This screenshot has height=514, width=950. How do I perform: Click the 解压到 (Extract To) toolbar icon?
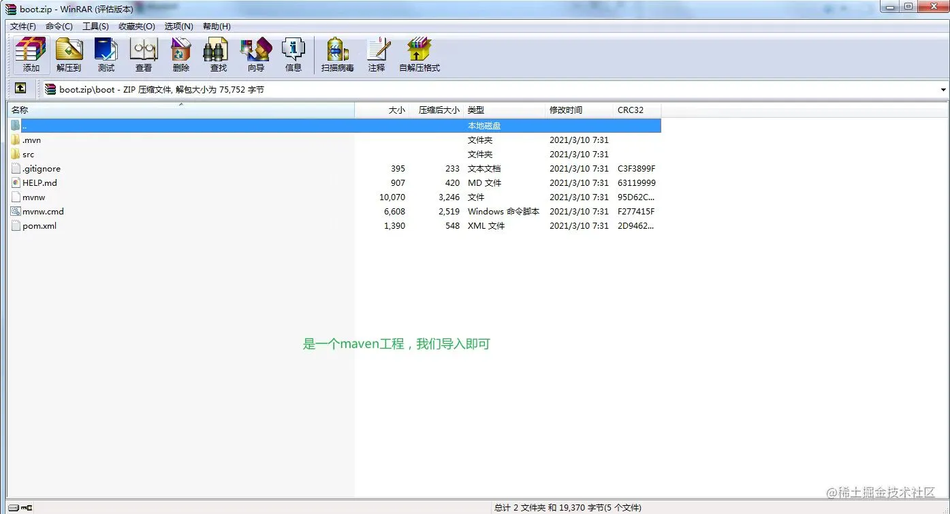[68, 54]
